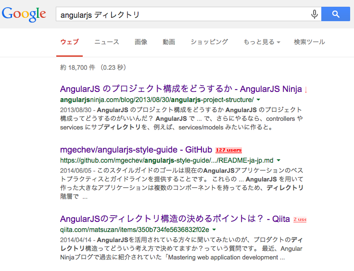This screenshot has width=354, height=271.
Task: Expand arrow next to github.com README-ja-jp.md URL
Action: pyautogui.click(x=278, y=160)
